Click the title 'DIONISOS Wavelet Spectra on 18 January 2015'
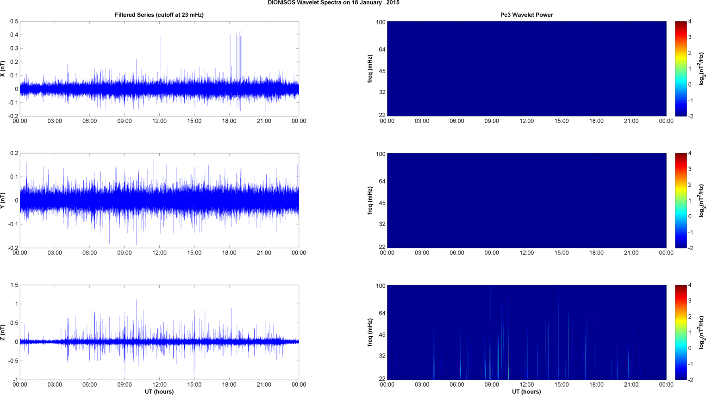Screen dimensions: 706x395 tap(333, 3)
